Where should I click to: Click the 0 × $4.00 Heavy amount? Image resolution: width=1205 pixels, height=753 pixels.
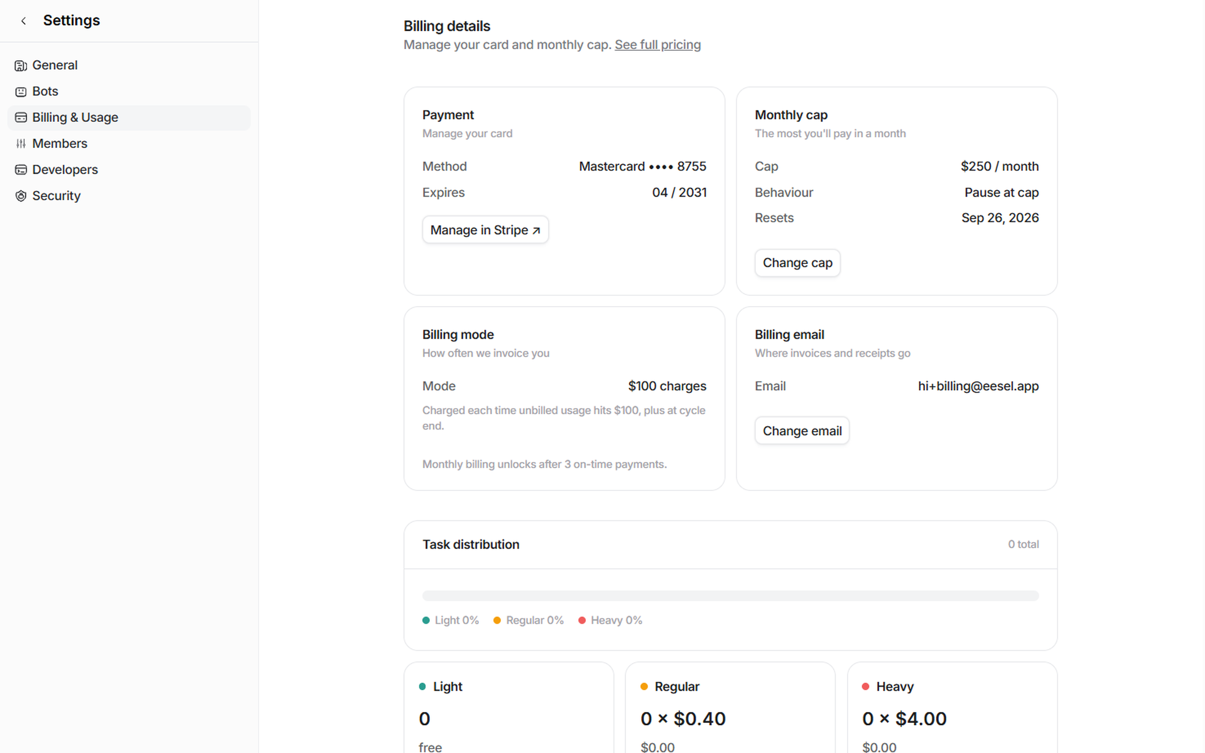[904, 719]
